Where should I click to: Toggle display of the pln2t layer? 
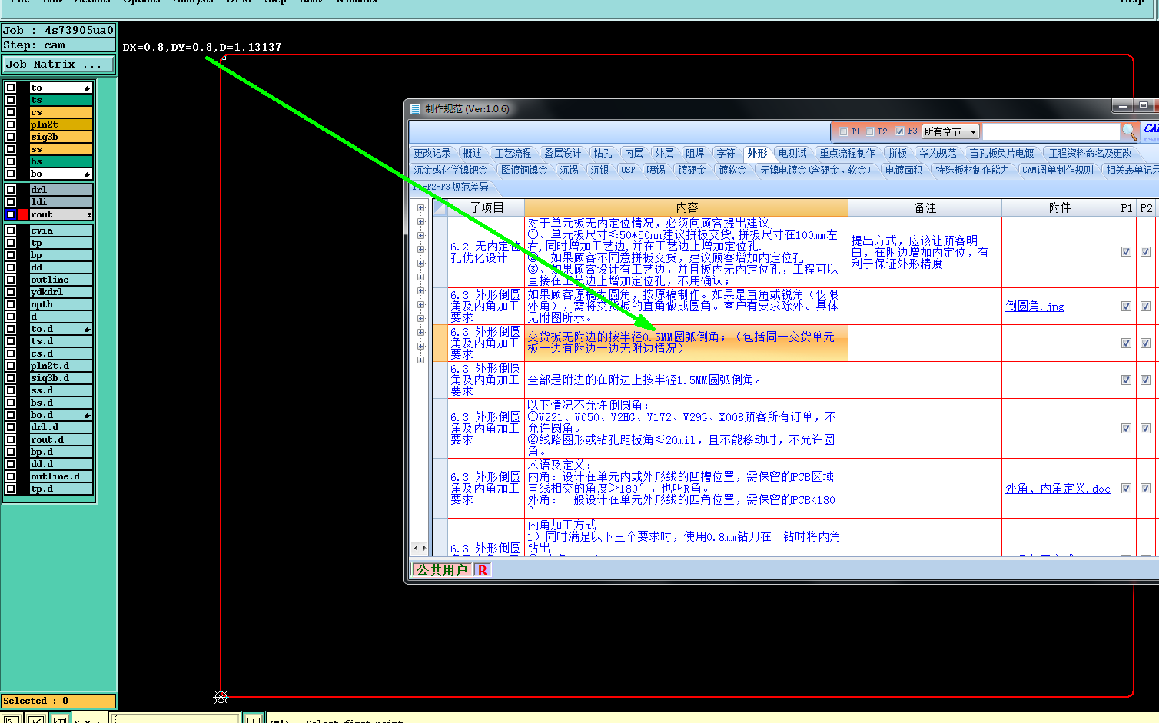coord(11,124)
